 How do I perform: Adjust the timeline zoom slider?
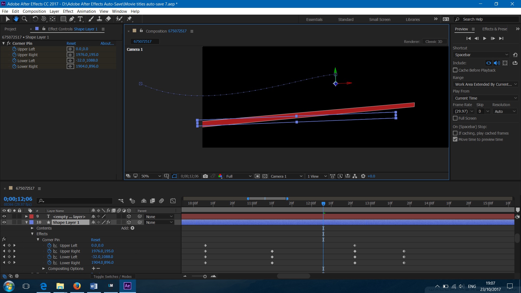point(205,276)
